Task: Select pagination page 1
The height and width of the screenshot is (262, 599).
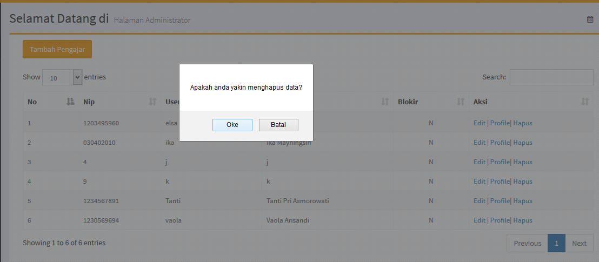Action: 557,243
